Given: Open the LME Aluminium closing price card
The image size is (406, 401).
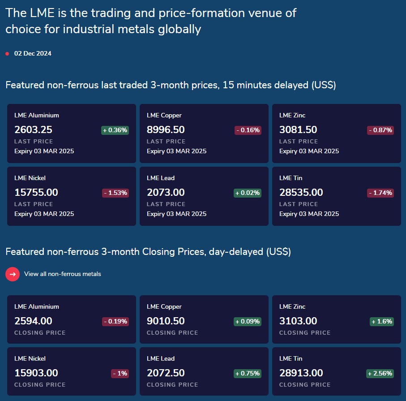Looking at the screenshot, I should pos(72,319).
